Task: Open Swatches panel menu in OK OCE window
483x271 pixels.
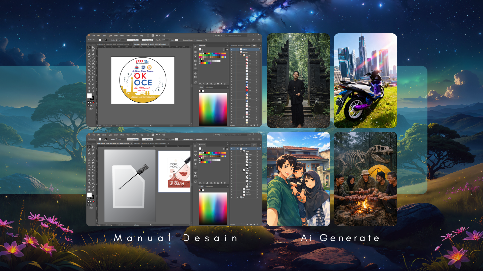Action: tap(227, 46)
